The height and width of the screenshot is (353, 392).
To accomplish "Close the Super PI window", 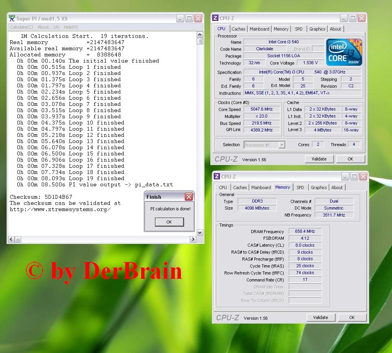I will pos(198,19).
